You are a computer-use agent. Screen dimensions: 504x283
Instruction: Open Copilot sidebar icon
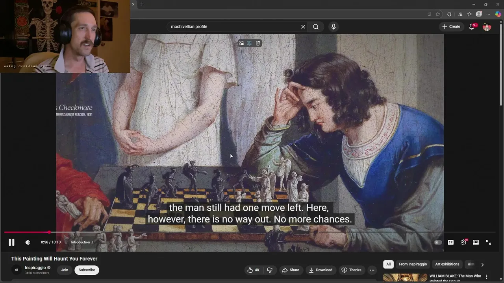[x=498, y=14]
